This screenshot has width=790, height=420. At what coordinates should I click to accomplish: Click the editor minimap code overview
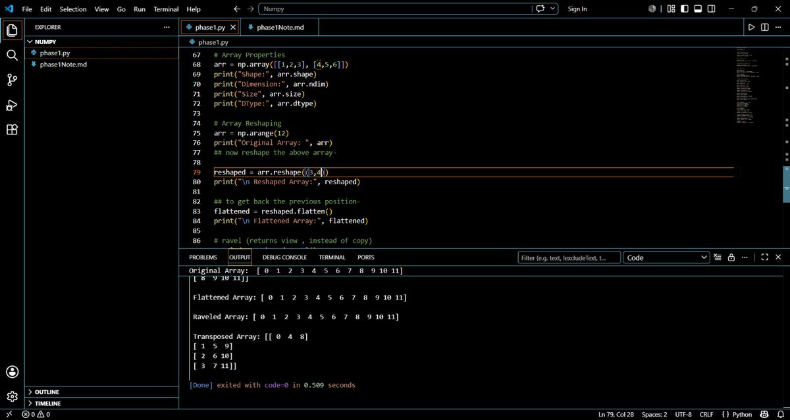point(747,86)
